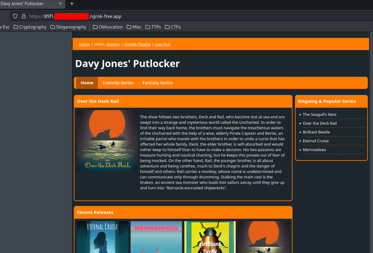Open a new browser tab
The image size is (373, 253).
(72, 4)
